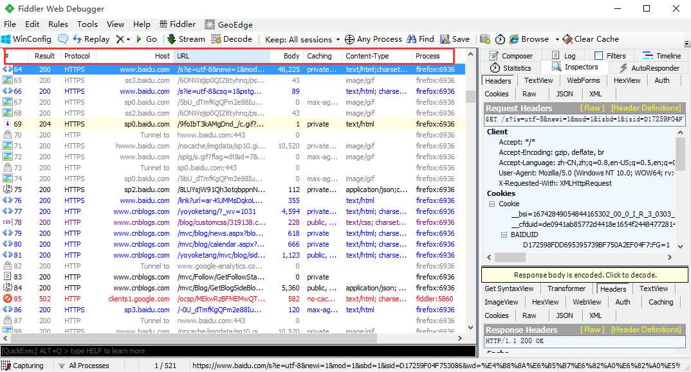Open Keep: All sessions dropdown
Image resolution: width=691 pixels, height=372 pixels.
(302, 39)
